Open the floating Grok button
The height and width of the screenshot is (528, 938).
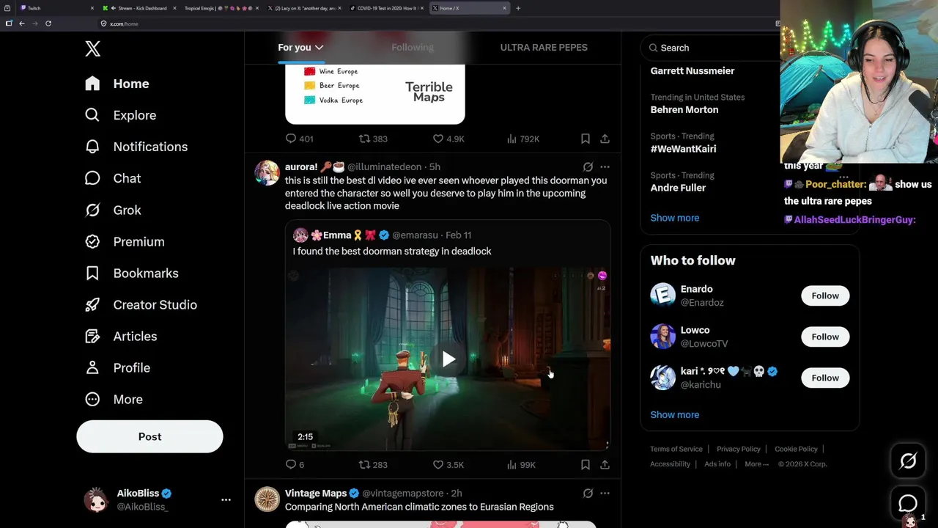[908, 461]
